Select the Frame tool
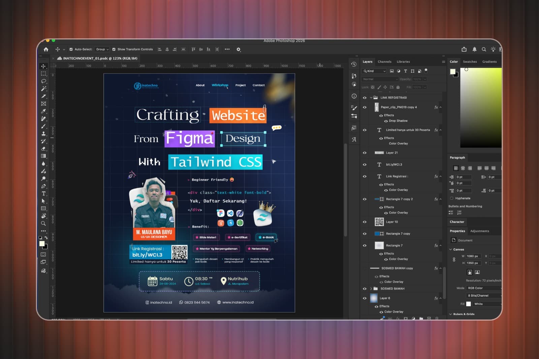Screen dimensions: 539x359 43,104
